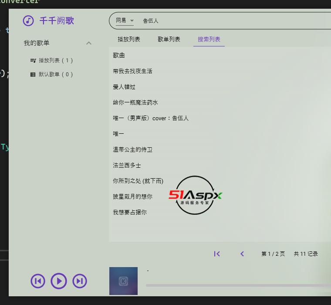Go to first page of results
This screenshot has height=305, width=331.
point(217,254)
